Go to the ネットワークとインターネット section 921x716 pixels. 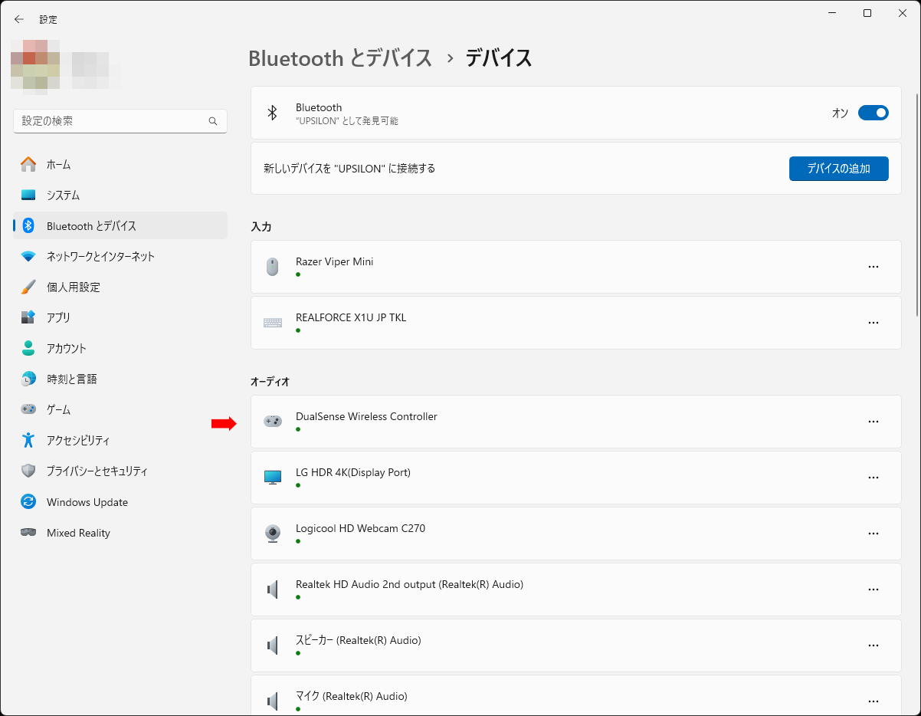tap(100, 257)
